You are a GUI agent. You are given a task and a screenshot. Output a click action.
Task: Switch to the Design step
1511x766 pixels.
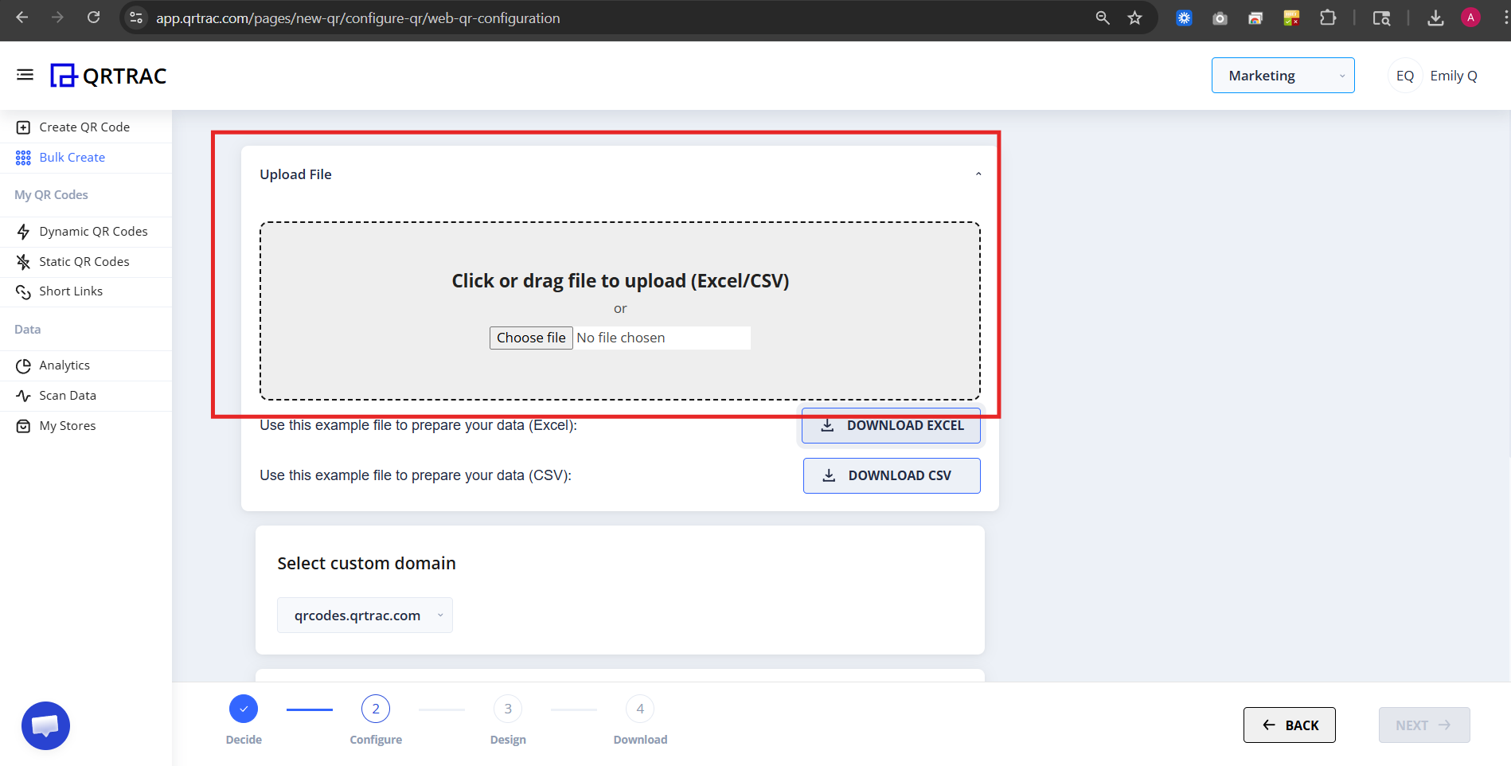(x=507, y=708)
